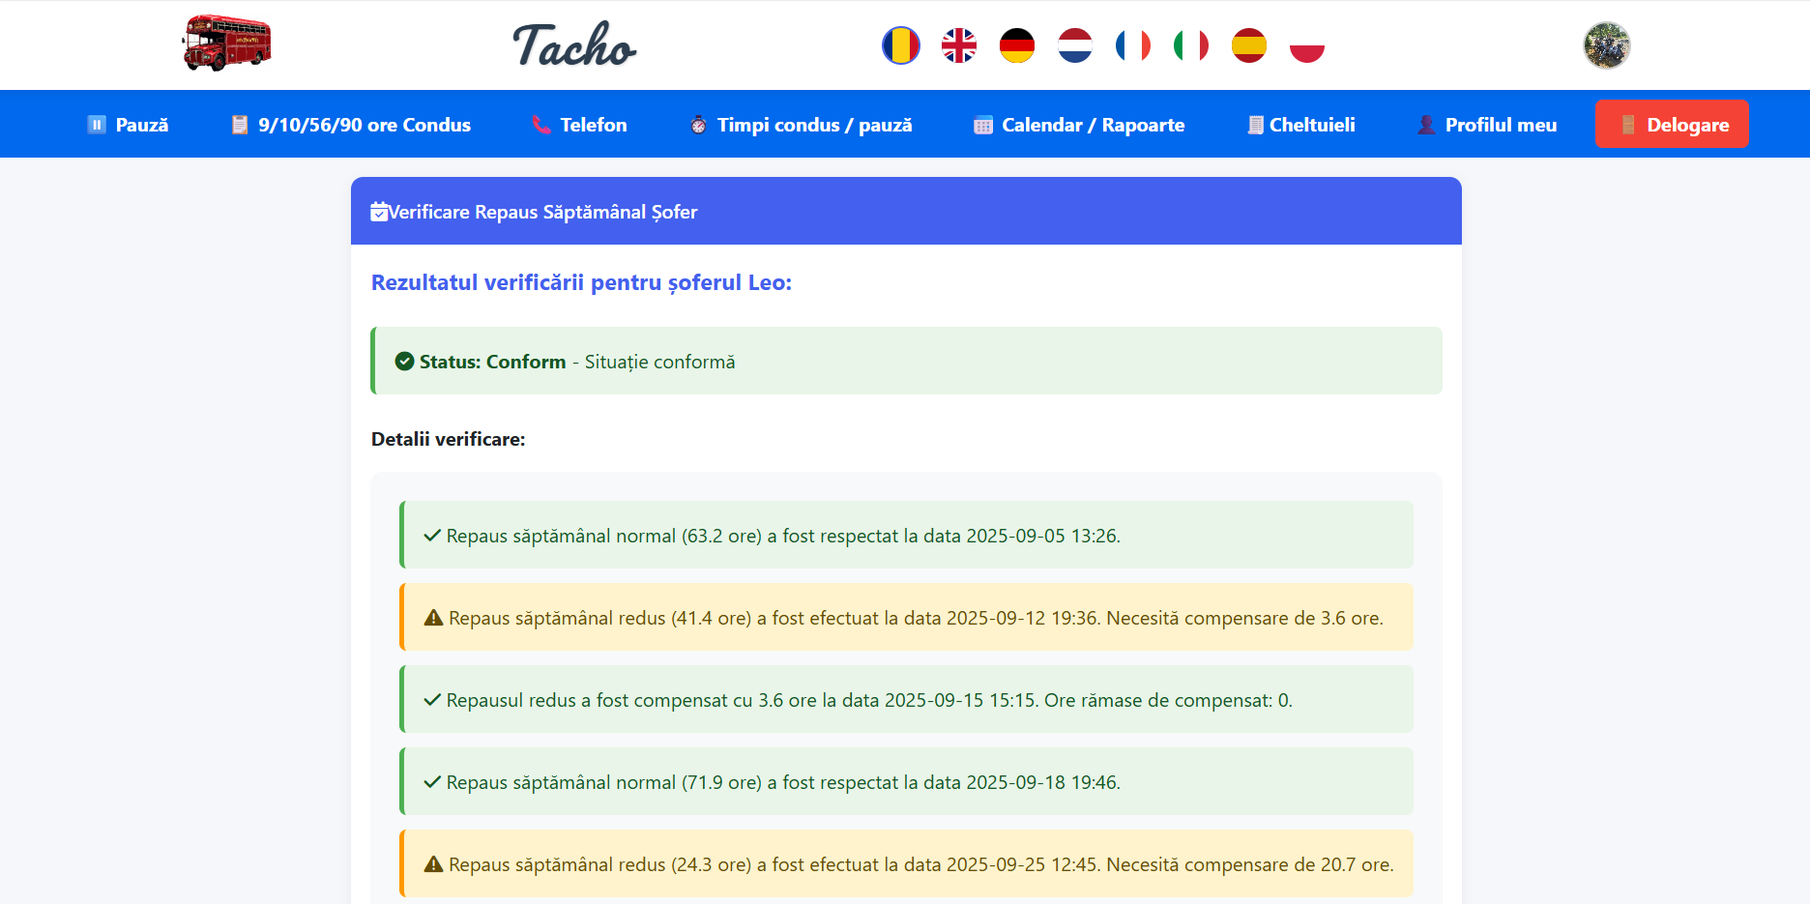Navigate to Cheltuieli page
1810x904 pixels.
point(1301,125)
